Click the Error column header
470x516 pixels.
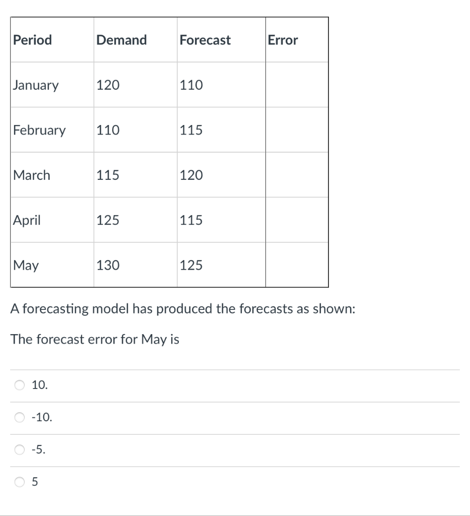tap(283, 40)
